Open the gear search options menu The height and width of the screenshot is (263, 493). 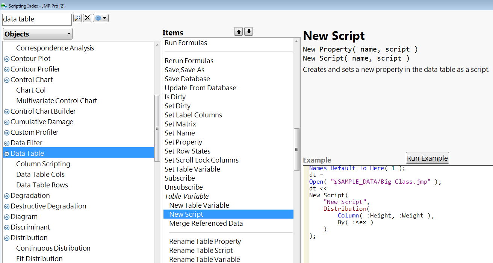(x=101, y=18)
